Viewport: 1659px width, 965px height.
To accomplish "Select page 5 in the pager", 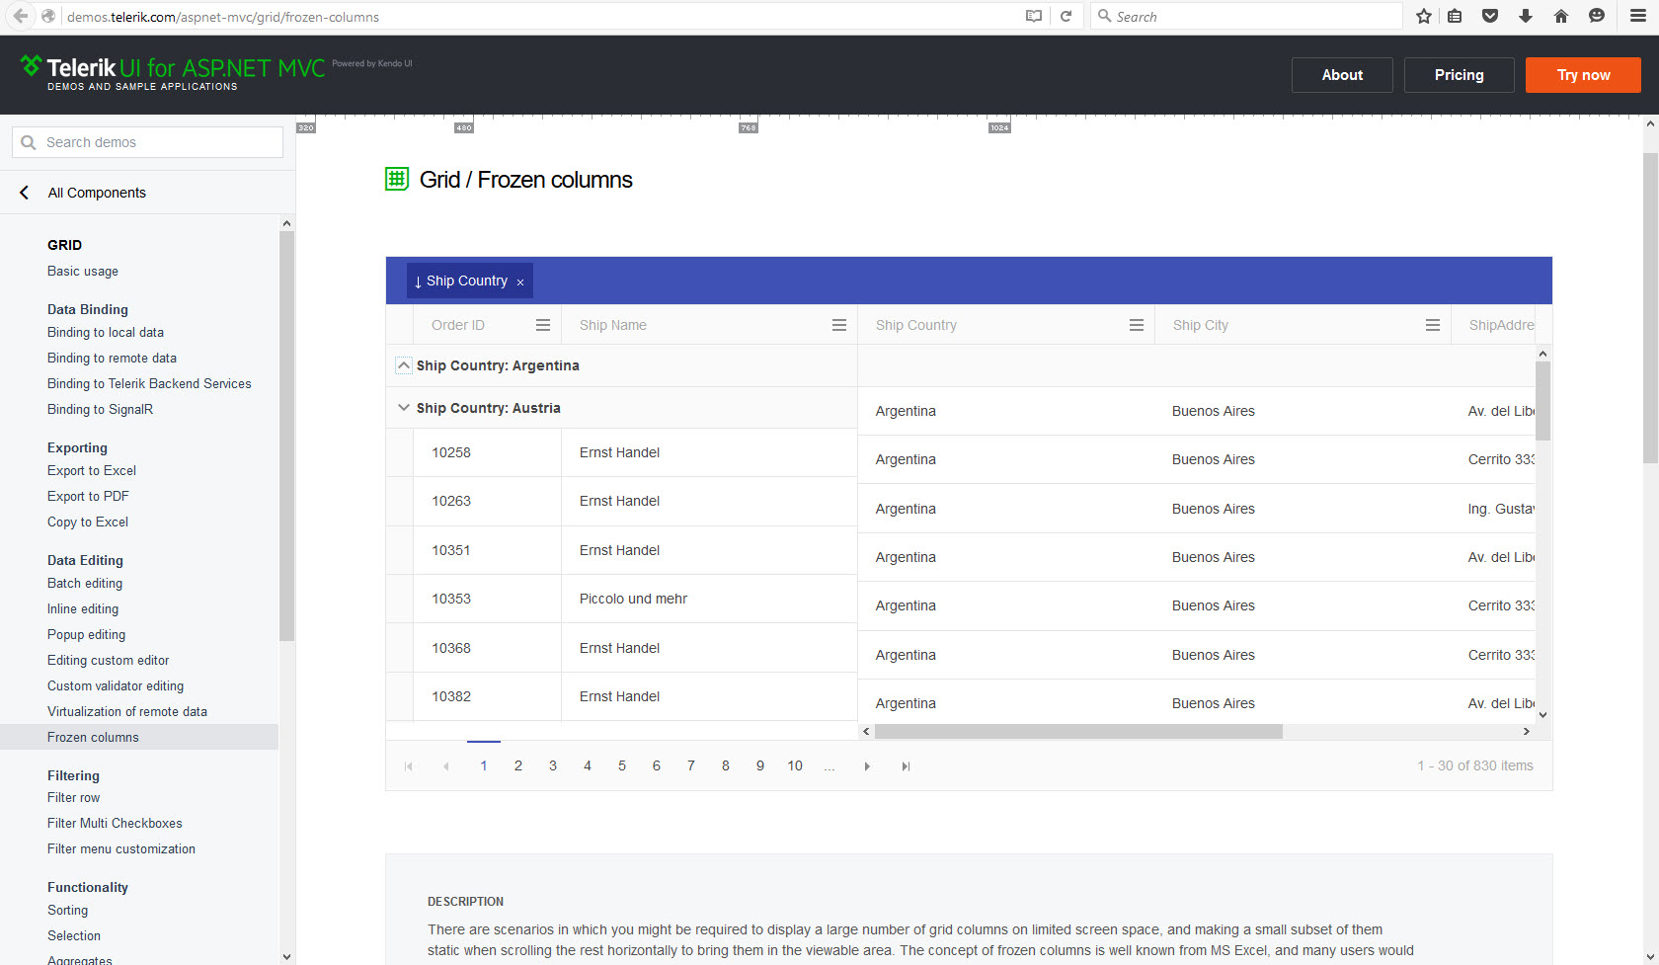I will [622, 765].
